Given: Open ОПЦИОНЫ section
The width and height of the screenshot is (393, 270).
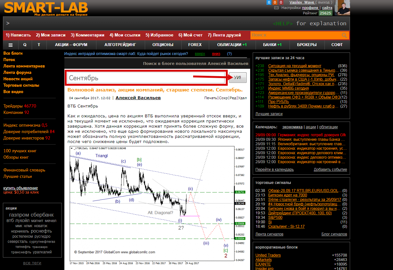Looking at the screenshot, I should click(x=163, y=45).
